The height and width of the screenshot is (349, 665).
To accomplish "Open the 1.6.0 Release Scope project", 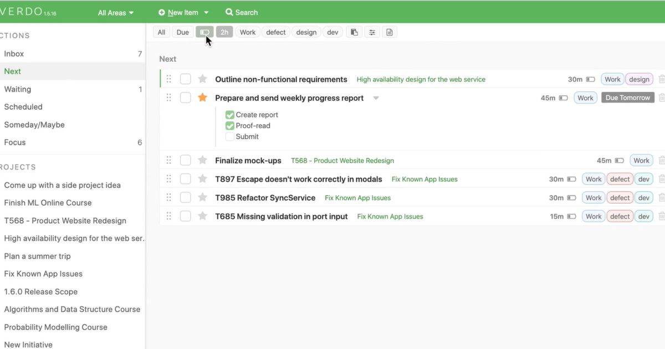I will click(x=40, y=291).
